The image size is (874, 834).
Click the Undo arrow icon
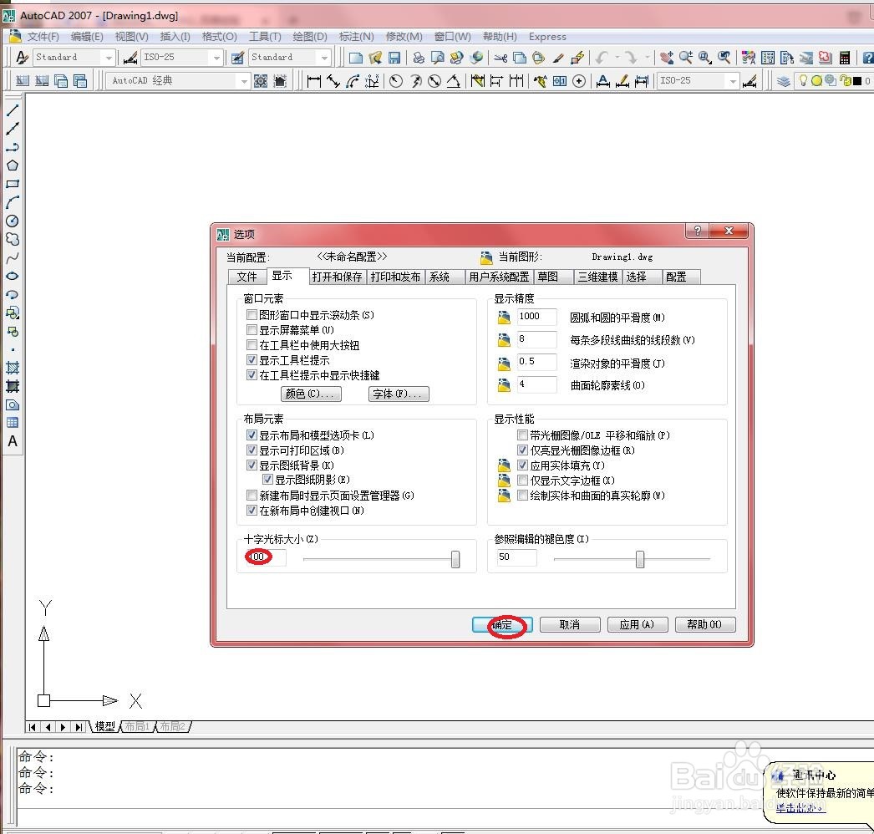tap(602, 58)
